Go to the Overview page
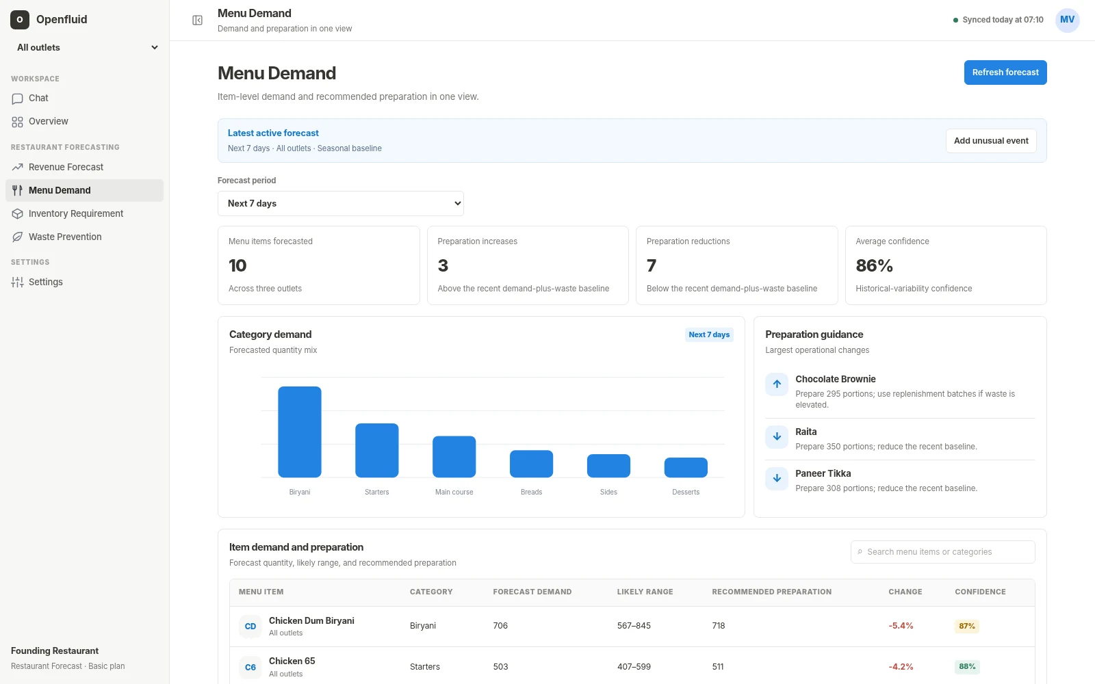 84,122
